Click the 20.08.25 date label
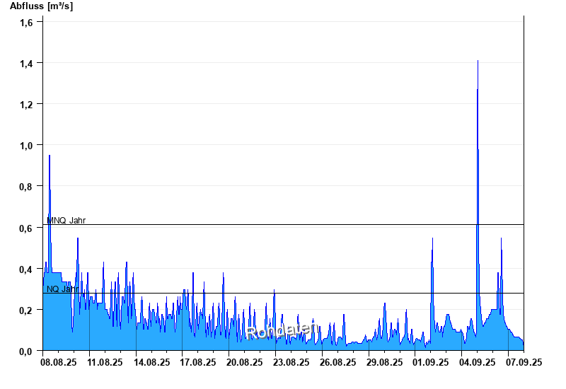This screenshot has width=566, height=389. click(245, 362)
